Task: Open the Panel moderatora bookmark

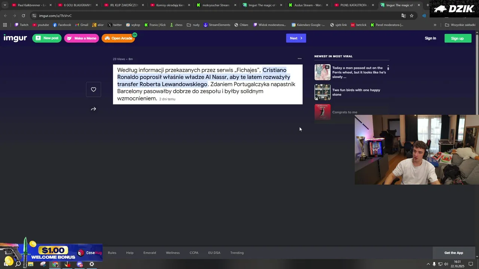Action: [387, 25]
